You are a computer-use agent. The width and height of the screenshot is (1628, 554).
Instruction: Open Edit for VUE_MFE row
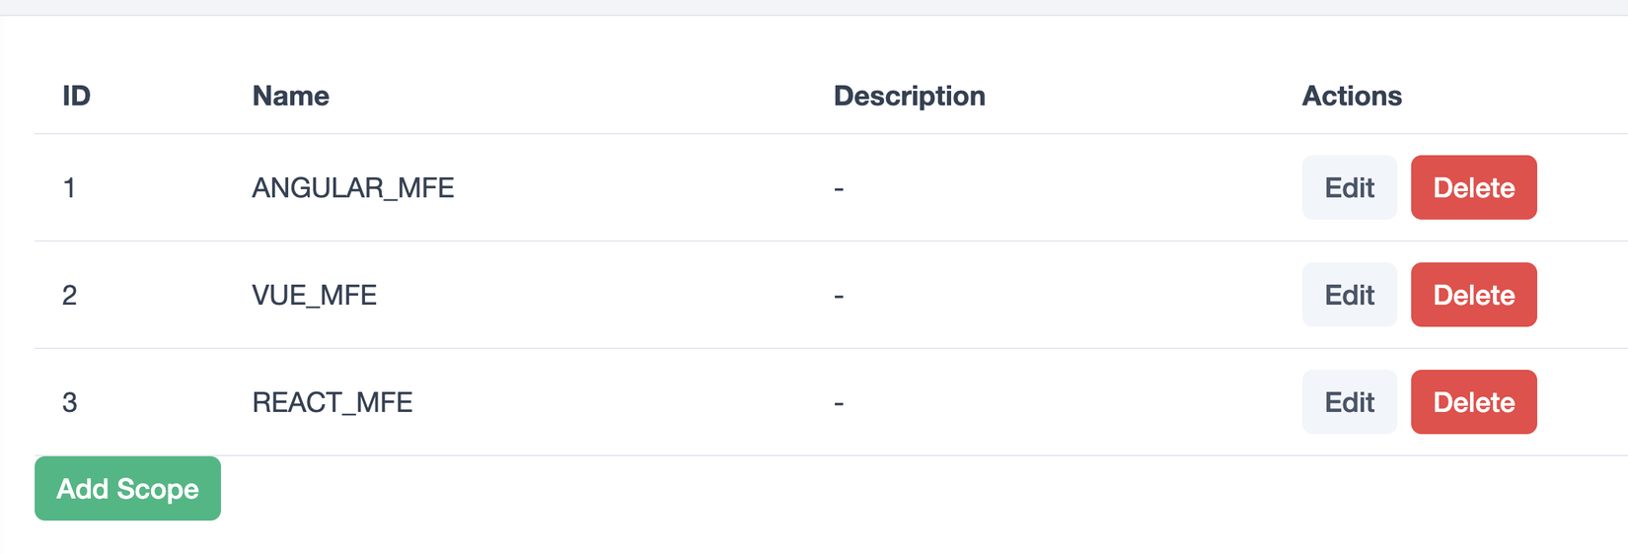pyautogui.click(x=1349, y=295)
